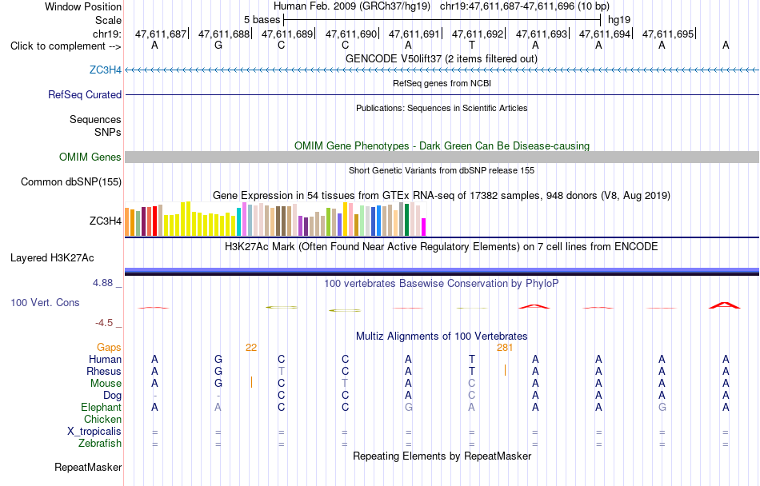Open the RefSeq Curated track label
Image resolution: width=760 pixels, height=486 pixels.
pos(84,95)
